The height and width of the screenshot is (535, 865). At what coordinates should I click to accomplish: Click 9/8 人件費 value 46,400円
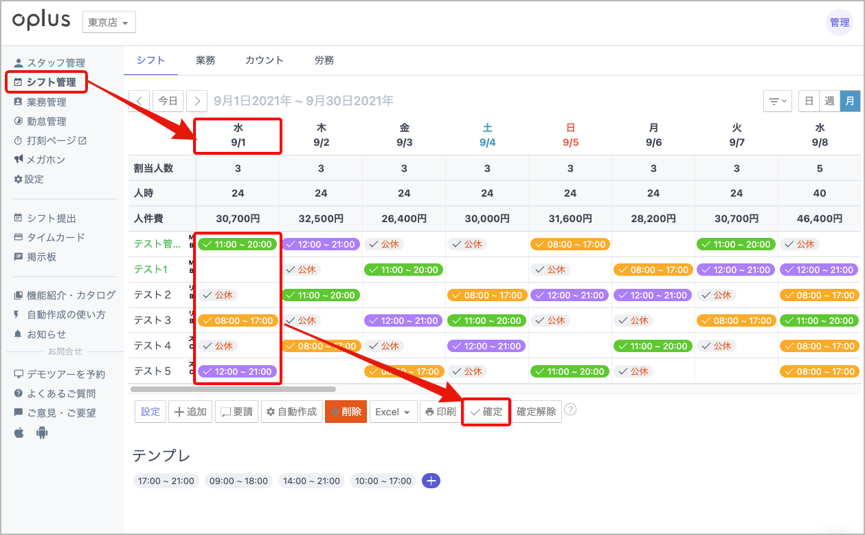(820, 219)
